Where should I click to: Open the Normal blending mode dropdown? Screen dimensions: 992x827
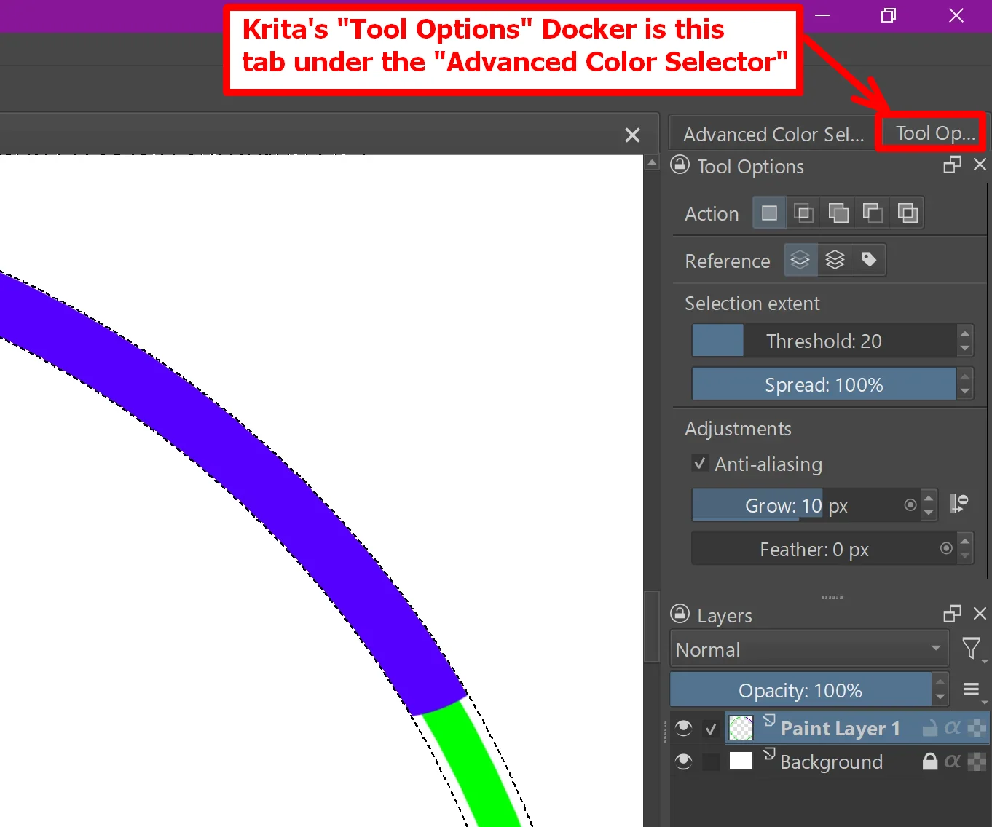(x=809, y=649)
